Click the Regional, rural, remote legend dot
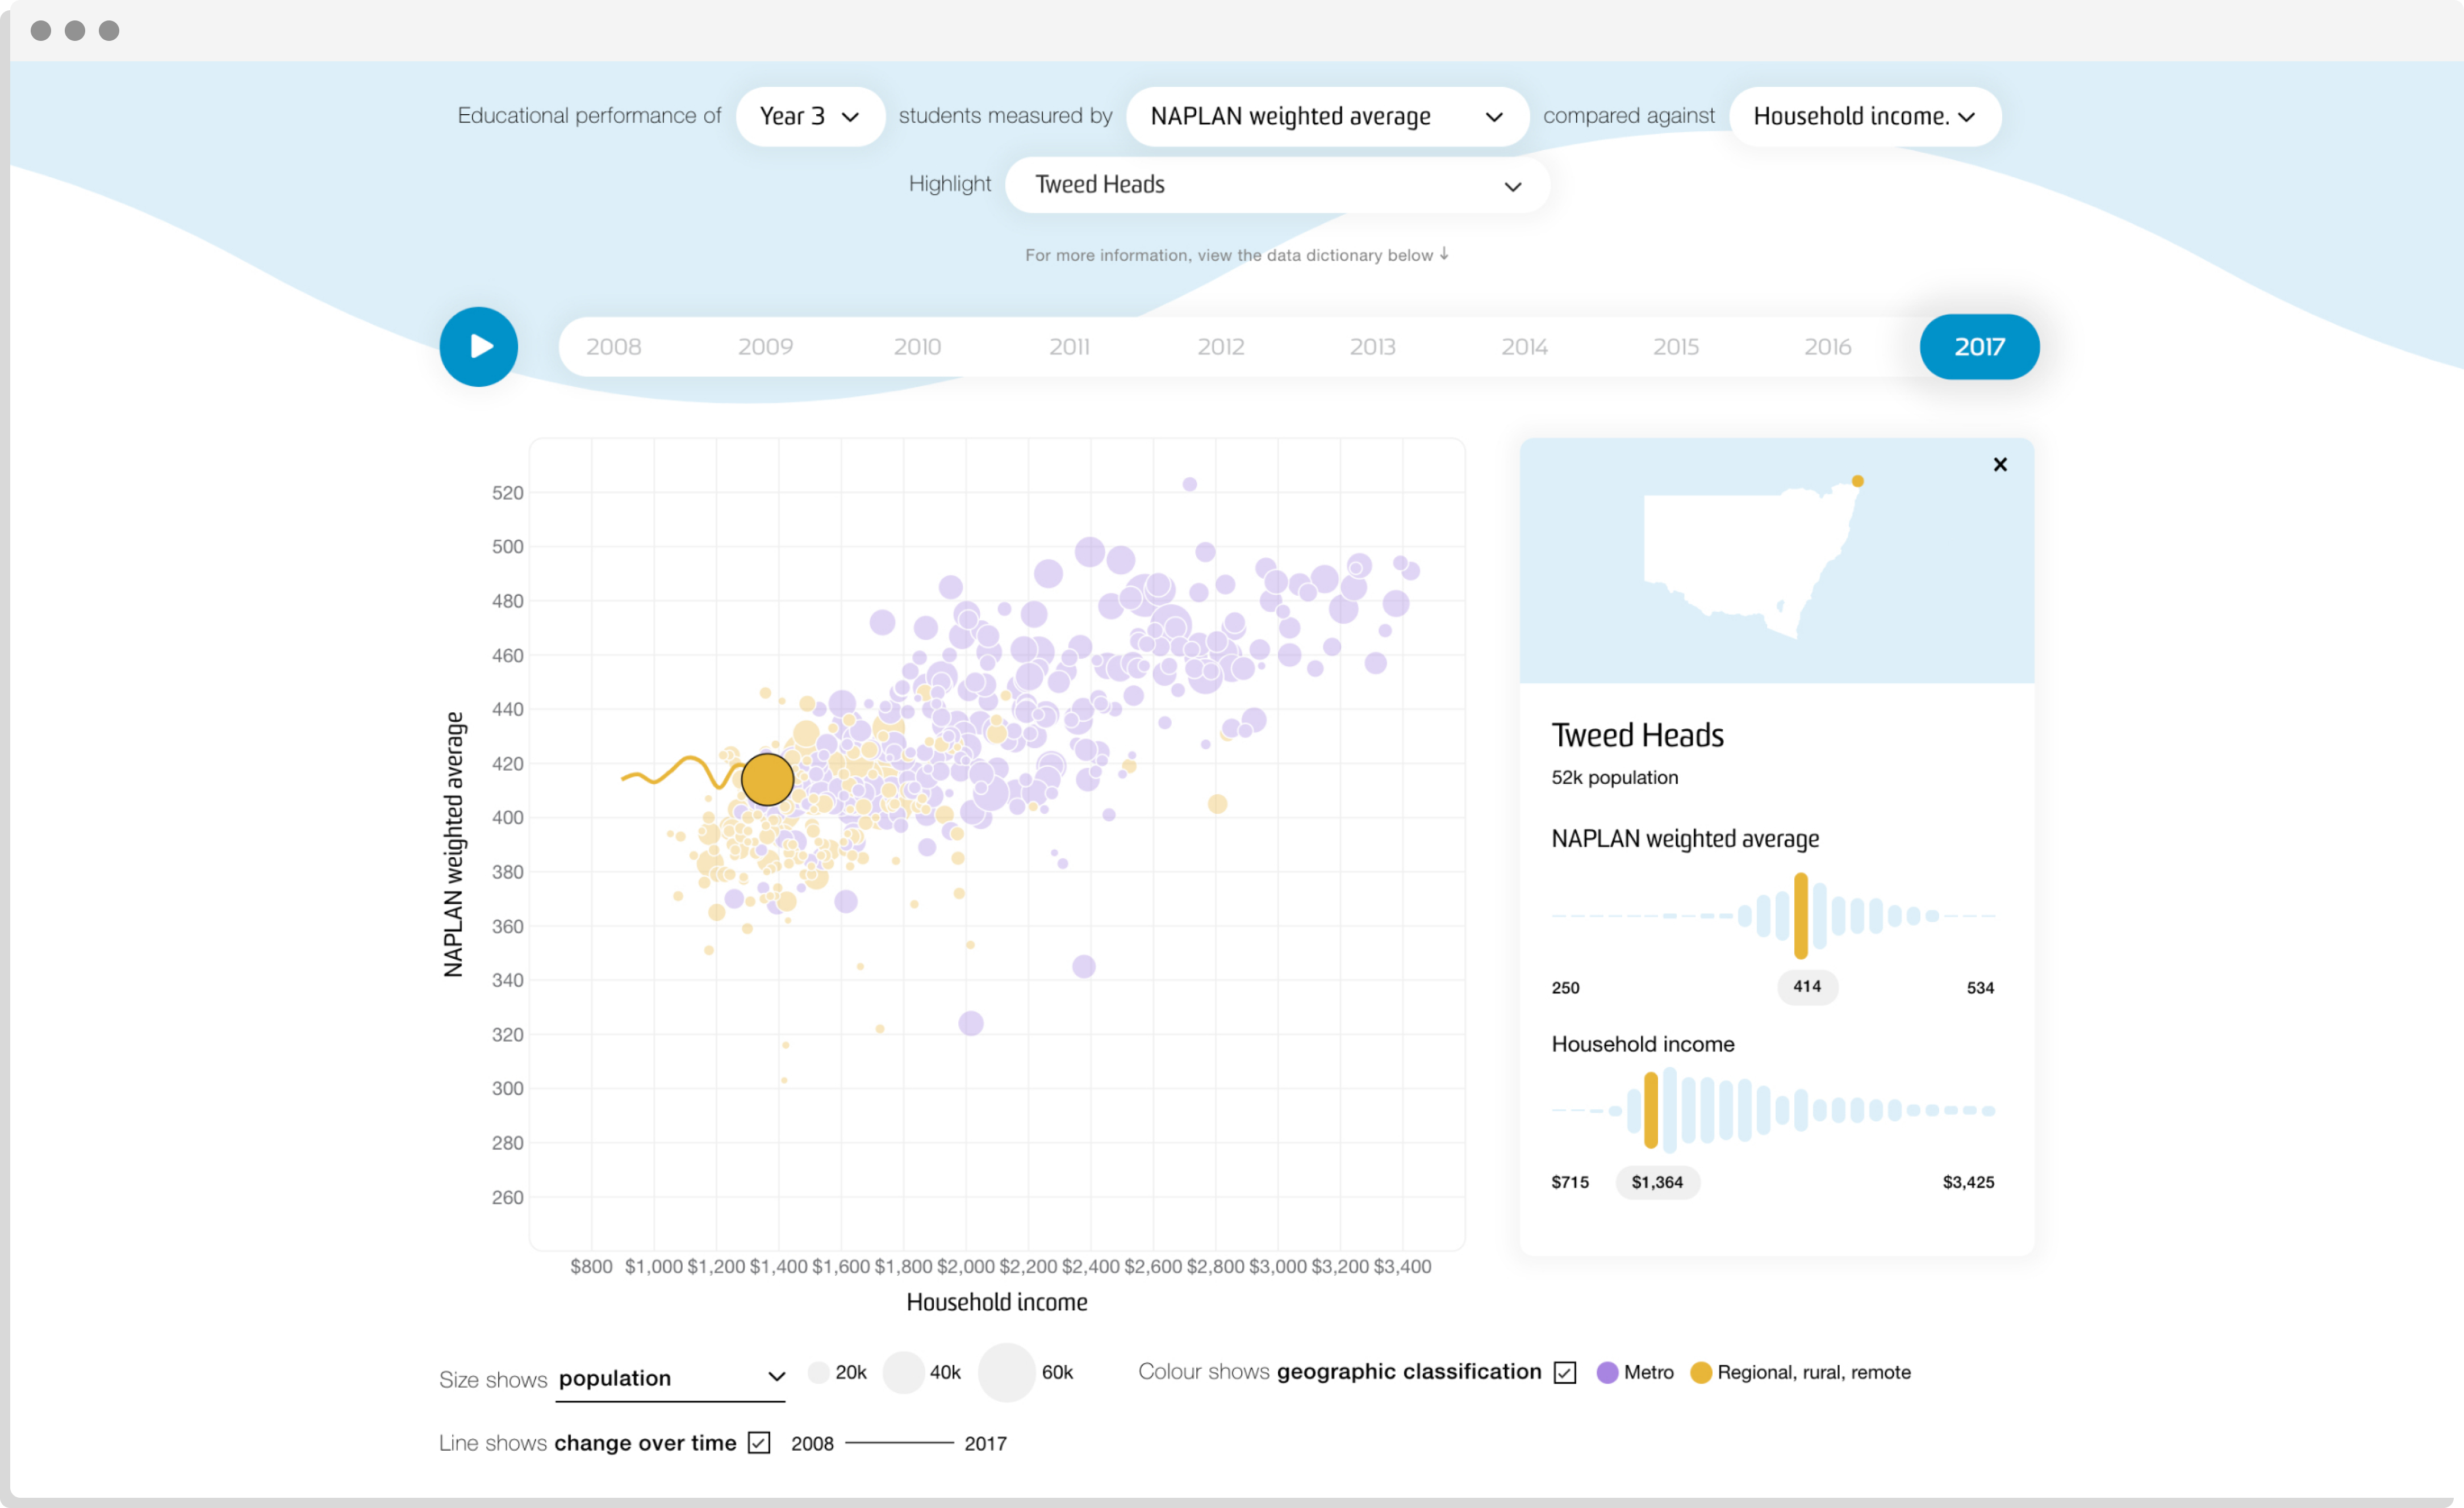 click(1700, 1372)
